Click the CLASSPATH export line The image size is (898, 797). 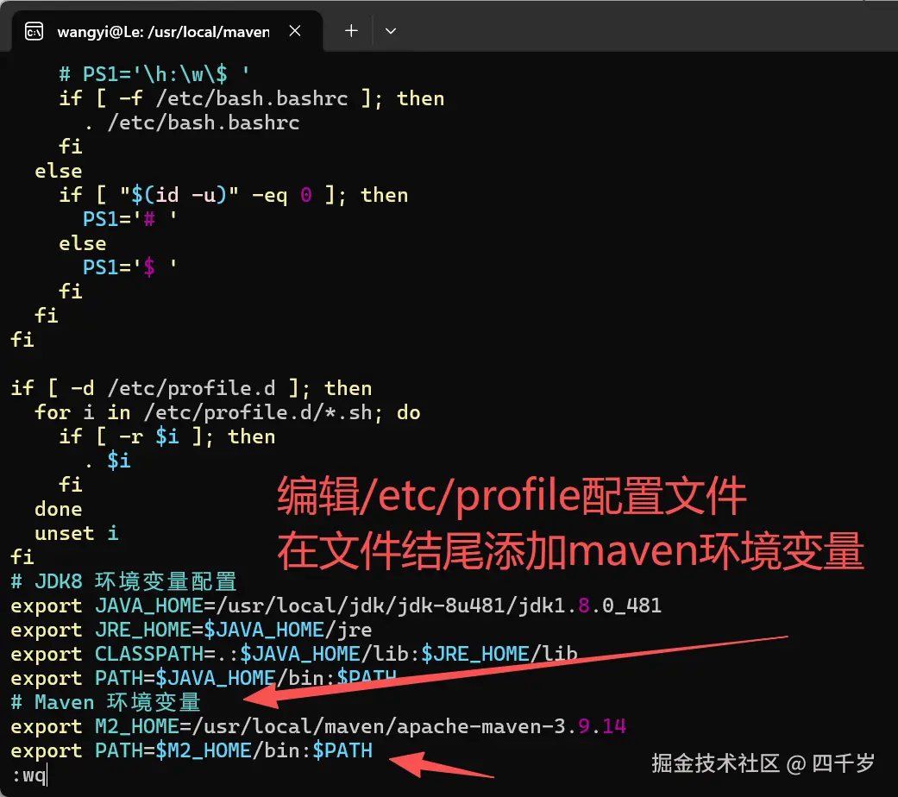[x=285, y=654]
